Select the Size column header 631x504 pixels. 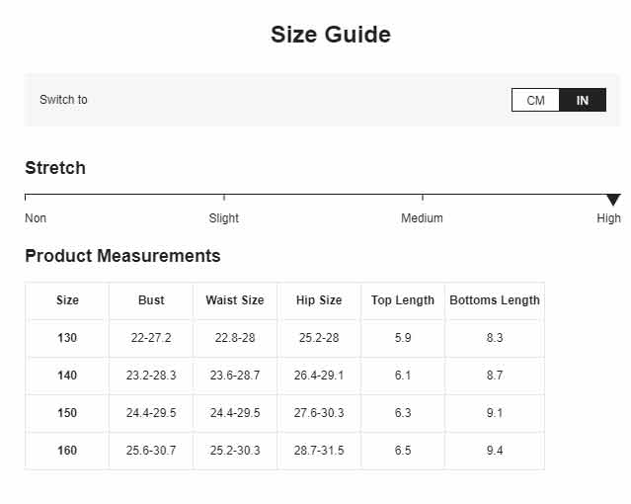click(67, 300)
